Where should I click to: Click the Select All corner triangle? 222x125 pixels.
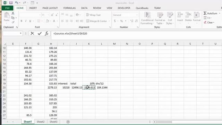(5, 44)
